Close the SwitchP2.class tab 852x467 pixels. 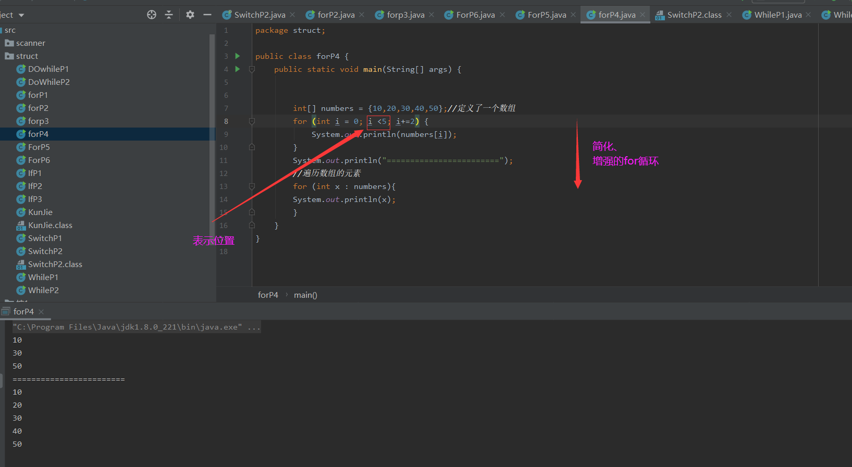(x=729, y=15)
